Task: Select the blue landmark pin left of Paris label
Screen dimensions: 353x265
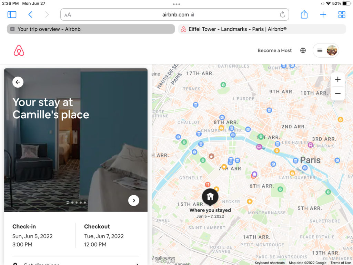Action: 295,161
